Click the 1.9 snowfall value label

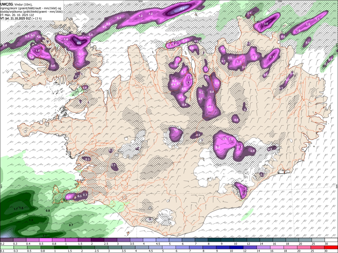(37, 51)
